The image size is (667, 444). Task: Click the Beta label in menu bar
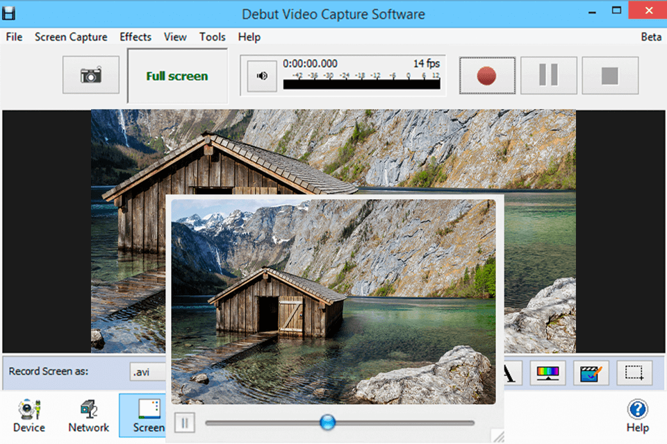click(x=651, y=37)
